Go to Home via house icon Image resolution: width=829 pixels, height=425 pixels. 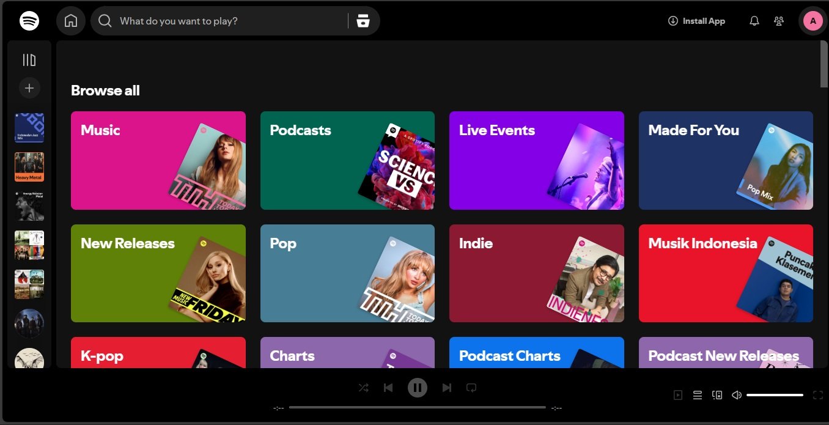tap(71, 21)
